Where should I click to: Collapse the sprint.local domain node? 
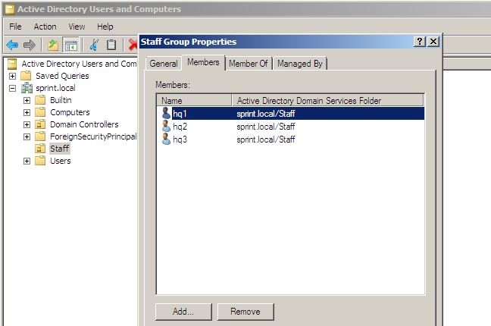pyautogui.click(x=13, y=88)
